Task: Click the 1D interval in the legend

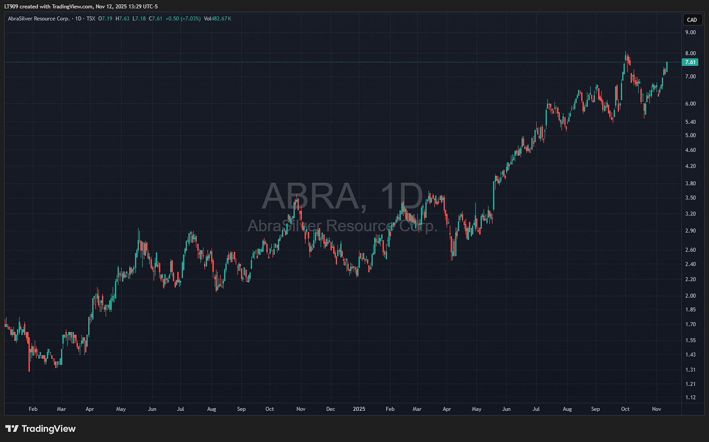Action: tap(78, 19)
